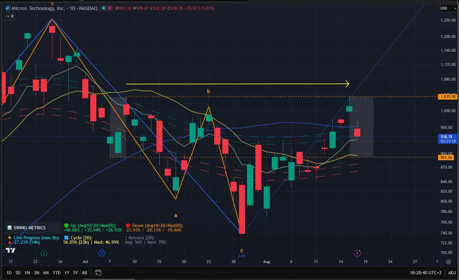Click the Live Progress value 27.23% (14b)

pos(27,242)
